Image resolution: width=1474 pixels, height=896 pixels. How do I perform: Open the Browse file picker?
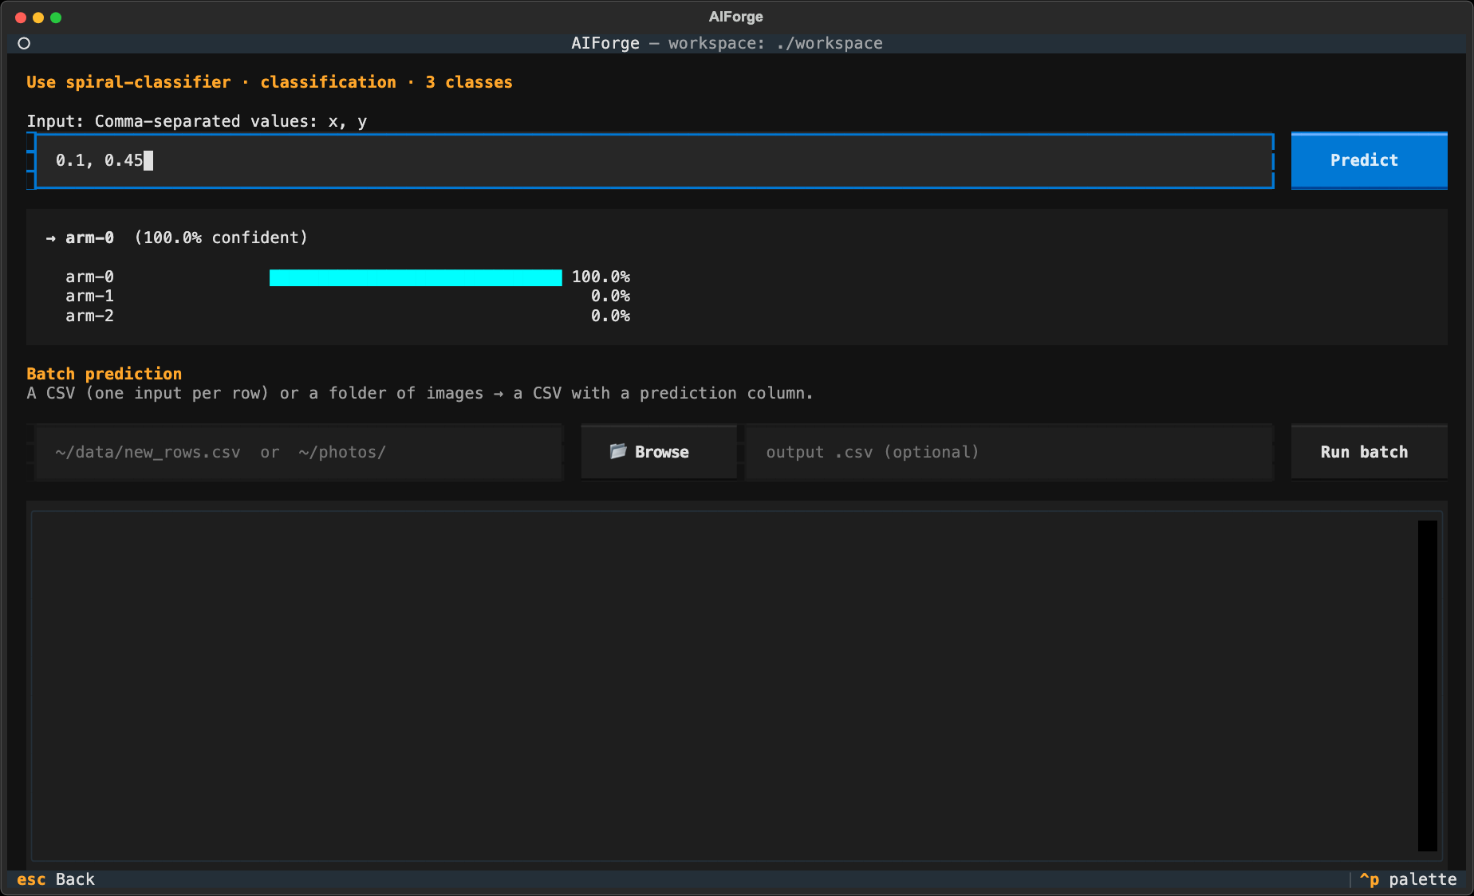659,452
